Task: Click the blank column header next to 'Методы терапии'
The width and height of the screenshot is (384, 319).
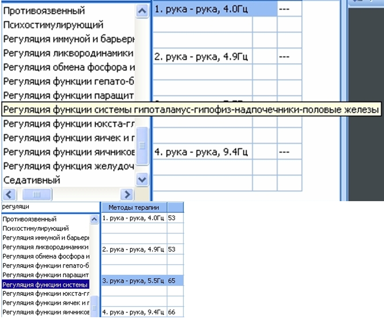Action: 175,207
